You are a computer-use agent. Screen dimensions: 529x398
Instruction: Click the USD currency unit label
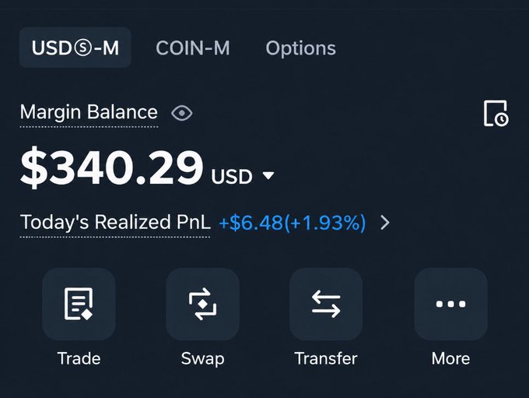pos(232,177)
